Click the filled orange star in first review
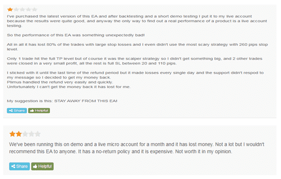The height and width of the screenshot is (179, 281). click(10, 10)
